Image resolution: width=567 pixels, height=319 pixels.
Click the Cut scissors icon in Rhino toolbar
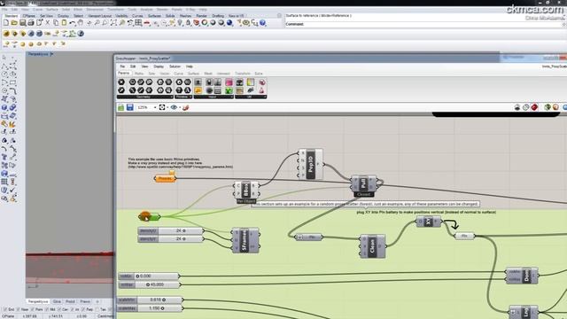tap(47, 23)
